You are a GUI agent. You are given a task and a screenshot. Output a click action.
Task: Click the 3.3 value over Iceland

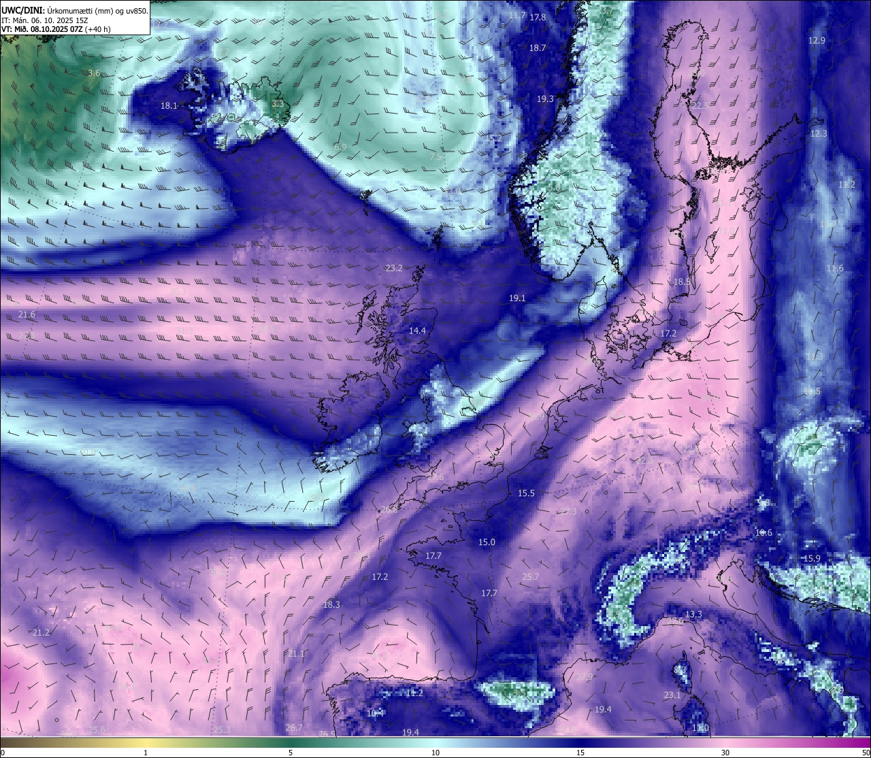[278, 103]
